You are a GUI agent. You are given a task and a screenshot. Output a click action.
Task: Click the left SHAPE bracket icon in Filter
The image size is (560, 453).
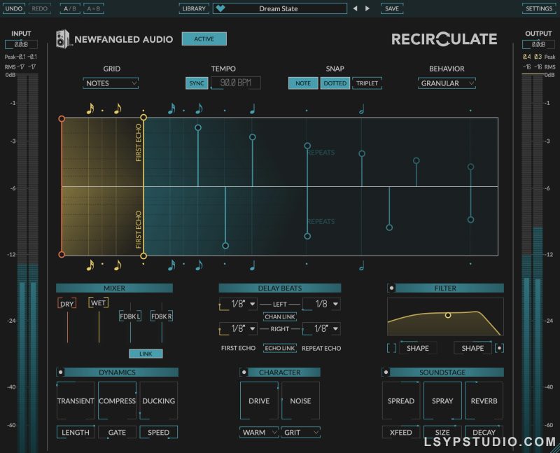392,347
